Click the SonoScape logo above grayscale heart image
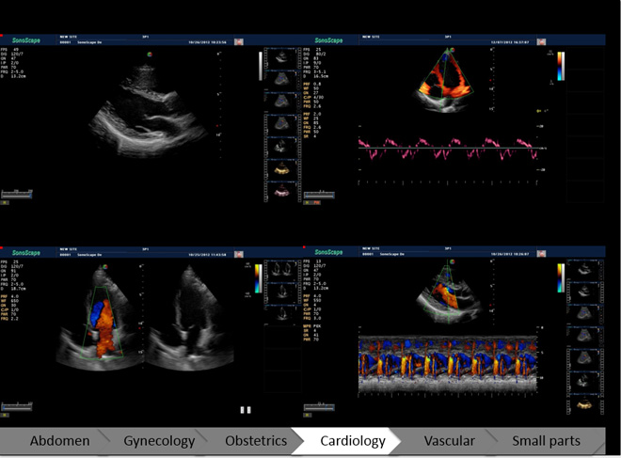This screenshot has height=458, width=621. pyautogui.click(x=26, y=40)
